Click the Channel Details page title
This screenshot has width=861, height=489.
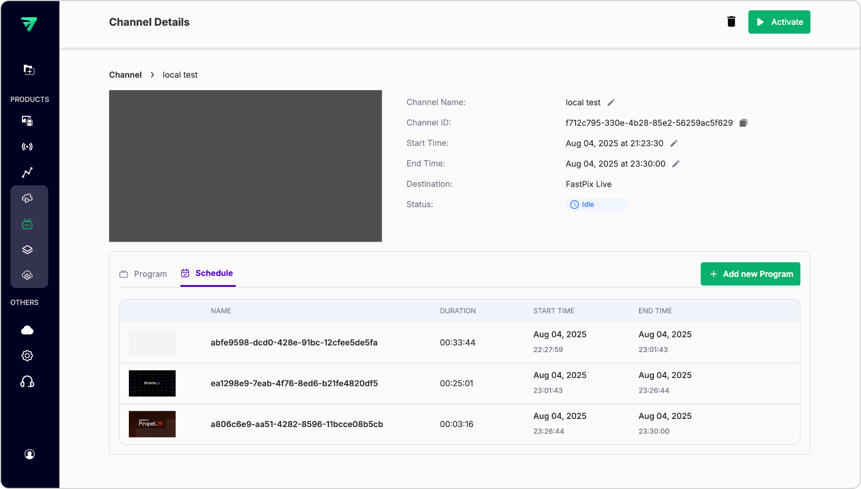pyautogui.click(x=149, y=22)
